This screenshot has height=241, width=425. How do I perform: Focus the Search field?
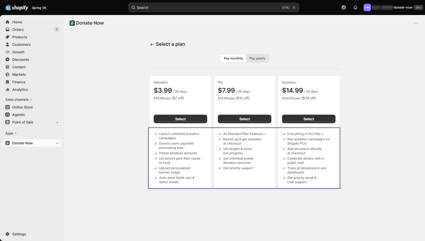click(x=214, y=7)
